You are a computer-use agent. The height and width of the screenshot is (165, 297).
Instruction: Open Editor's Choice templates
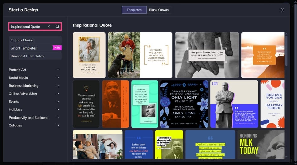(x=35, y=40)
